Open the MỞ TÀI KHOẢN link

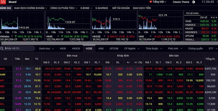[121, 8]
